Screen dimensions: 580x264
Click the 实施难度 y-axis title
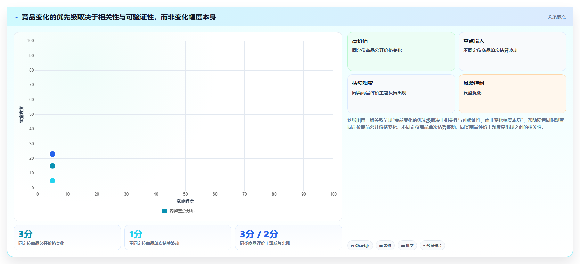click(22, 115)
